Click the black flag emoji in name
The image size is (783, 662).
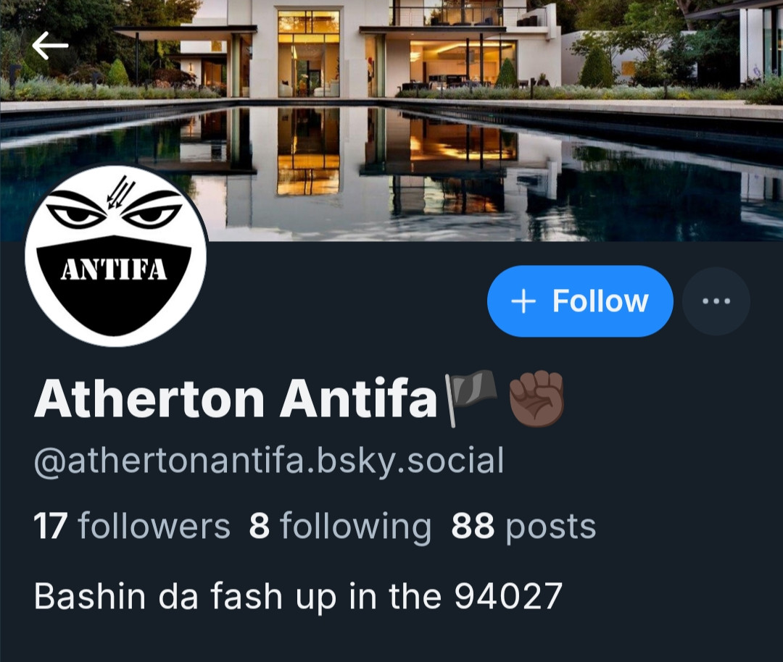pyautogui.click(x=471, y=398)
